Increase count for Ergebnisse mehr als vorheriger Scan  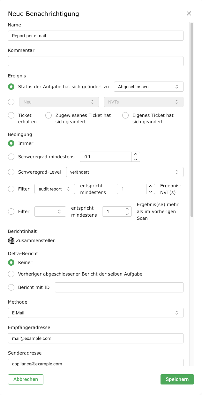coord(127,209)
